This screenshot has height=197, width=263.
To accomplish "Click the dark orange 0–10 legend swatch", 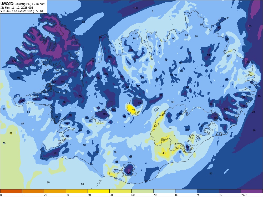I will click(11, 191).
